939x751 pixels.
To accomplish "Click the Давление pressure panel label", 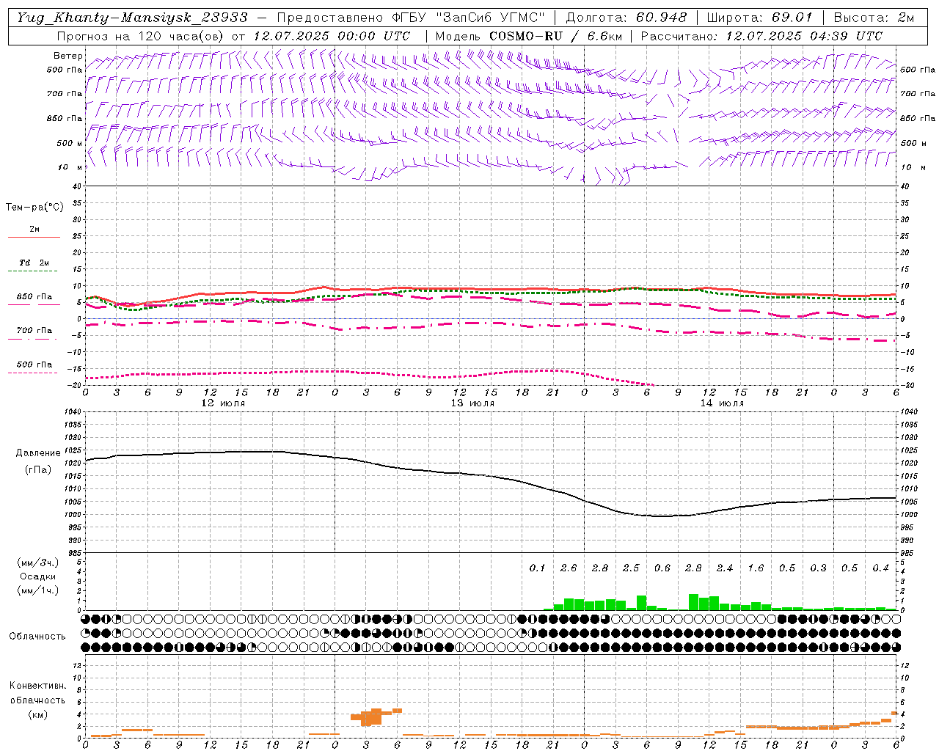I will pyautogui.click(x=37, y=453).
